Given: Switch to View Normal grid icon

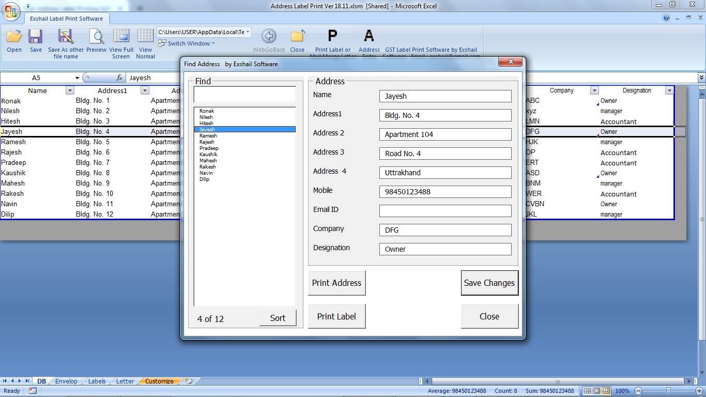Looking at the screenshot, I should [145, 37].
